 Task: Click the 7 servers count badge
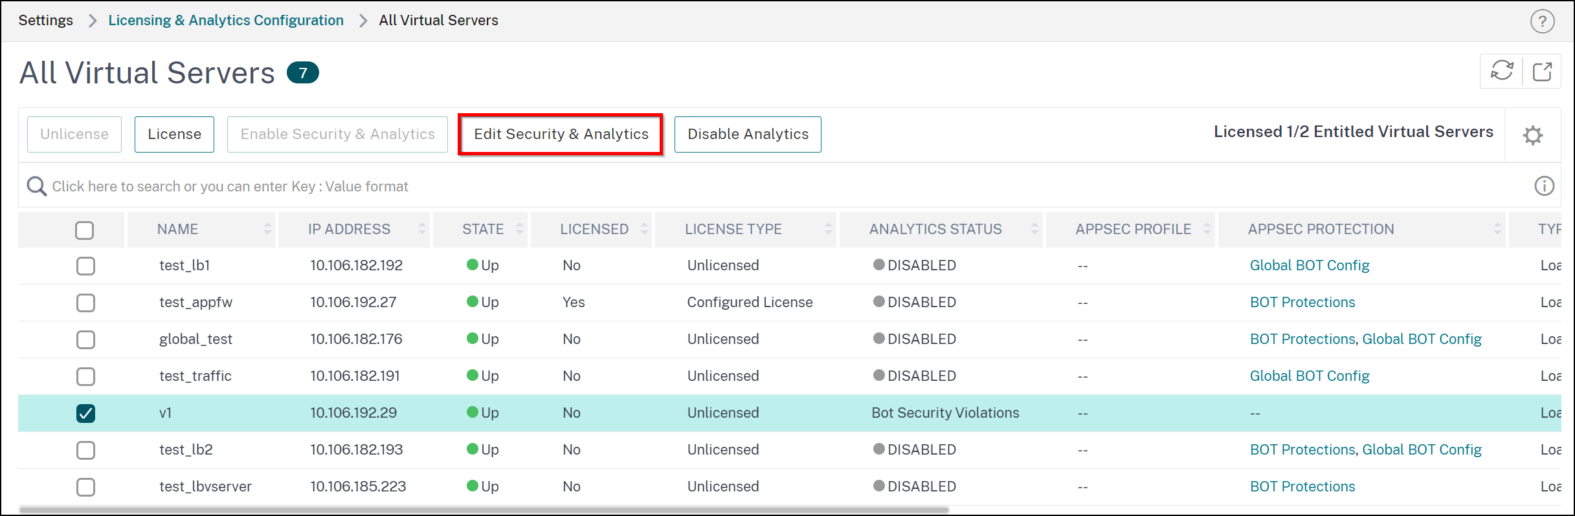(302, 72)
